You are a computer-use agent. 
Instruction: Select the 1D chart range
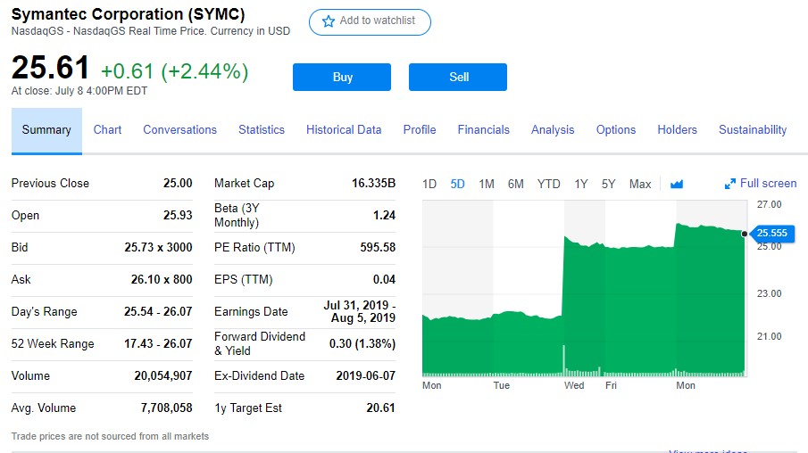(429, 185)
